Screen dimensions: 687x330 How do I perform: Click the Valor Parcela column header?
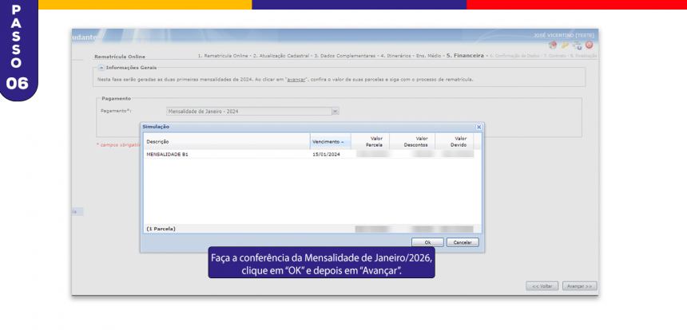point(370,142)
